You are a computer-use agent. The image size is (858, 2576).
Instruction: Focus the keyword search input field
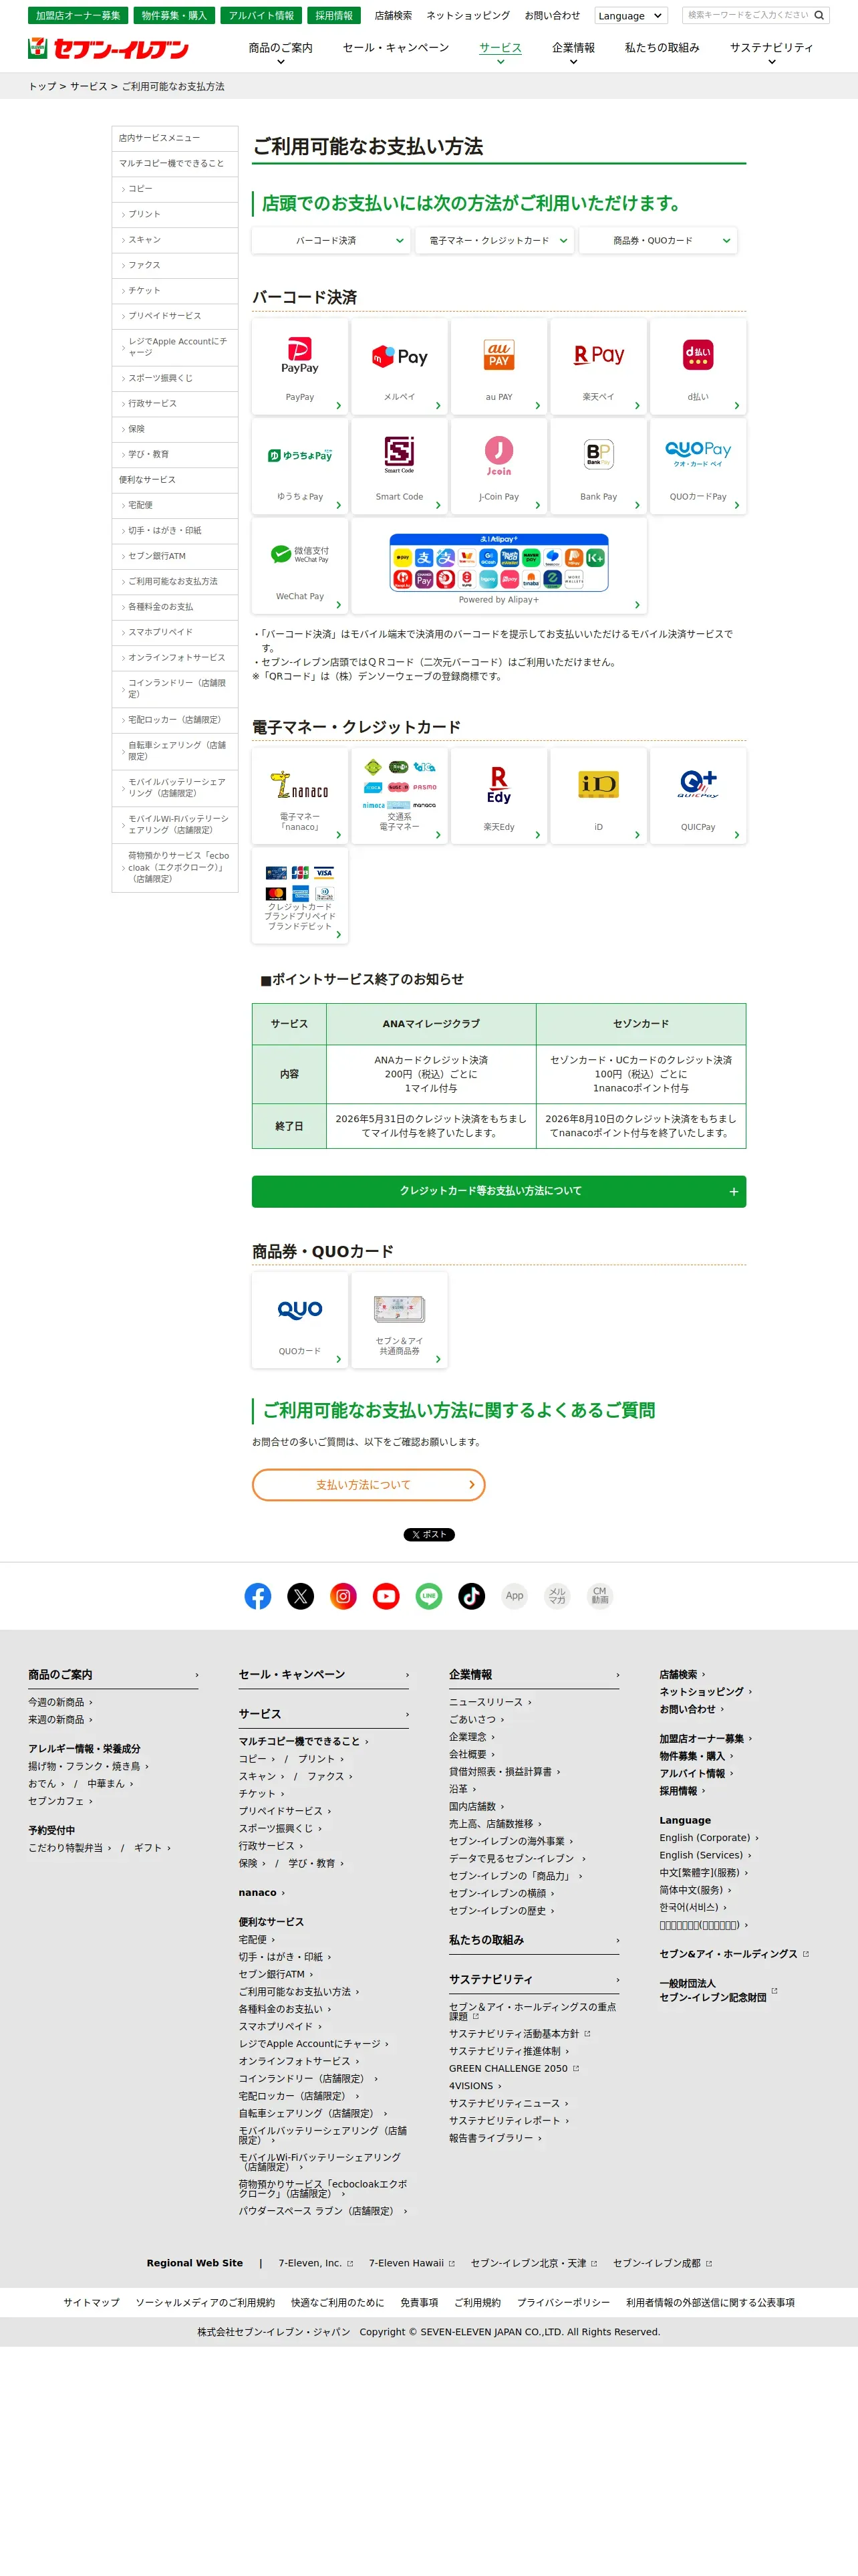[x=747, y=15]
